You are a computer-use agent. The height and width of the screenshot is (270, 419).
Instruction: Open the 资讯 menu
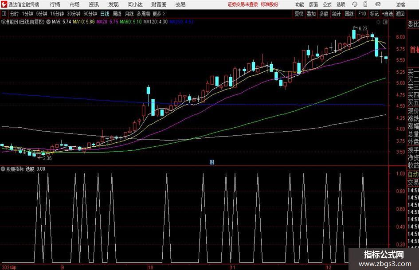click(x=94, y=4)
